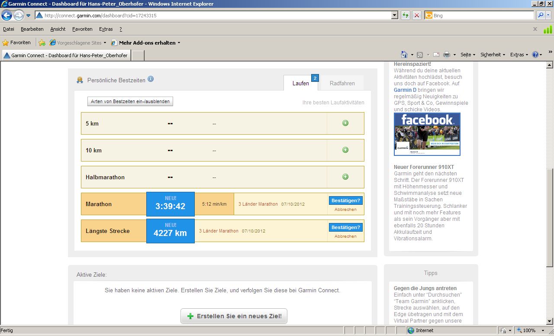Click the browser Back arrow button
Image resolution: width=554 pixels, height=336 pixels.
point(7,16)
